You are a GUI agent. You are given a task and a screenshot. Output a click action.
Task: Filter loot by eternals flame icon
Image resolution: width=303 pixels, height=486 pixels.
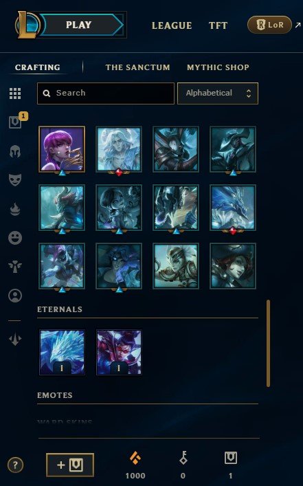[x=15, y=208]
